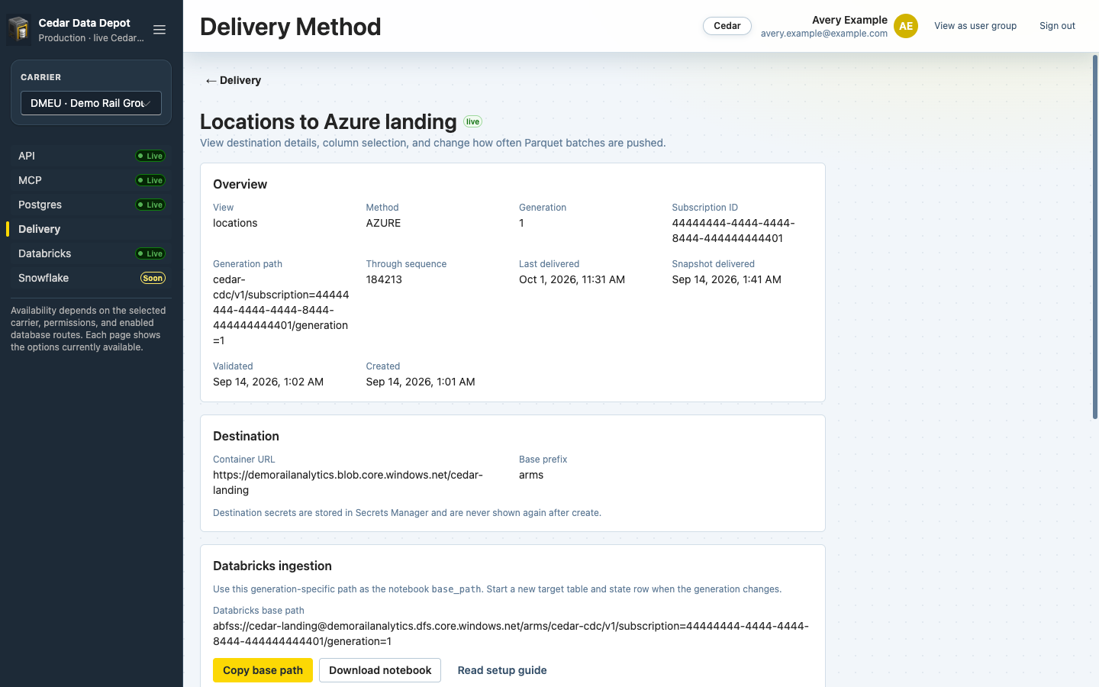The width and height of the screenshot is (1099, 687).
Task: Click the Method value AZURE
Action: click(383, 223)
